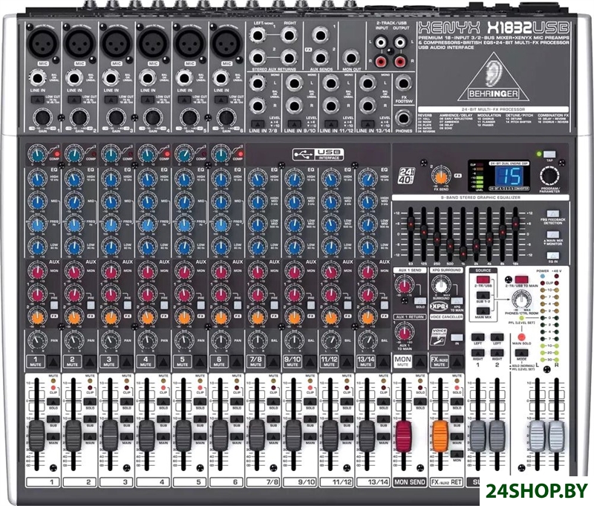Click the 63 Hz graphic EQ slider
The height and width of the screenshot is (506, 594).
(411, 224)
